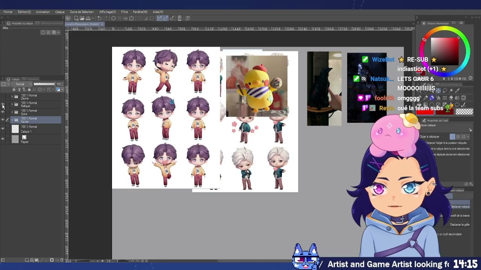Save the document with the Save icon

pyautogui.click(x=88, y=18)
